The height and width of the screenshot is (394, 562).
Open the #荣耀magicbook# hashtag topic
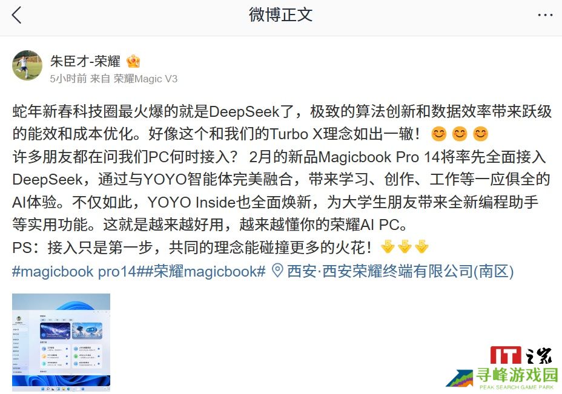click(x=202, y=271)
